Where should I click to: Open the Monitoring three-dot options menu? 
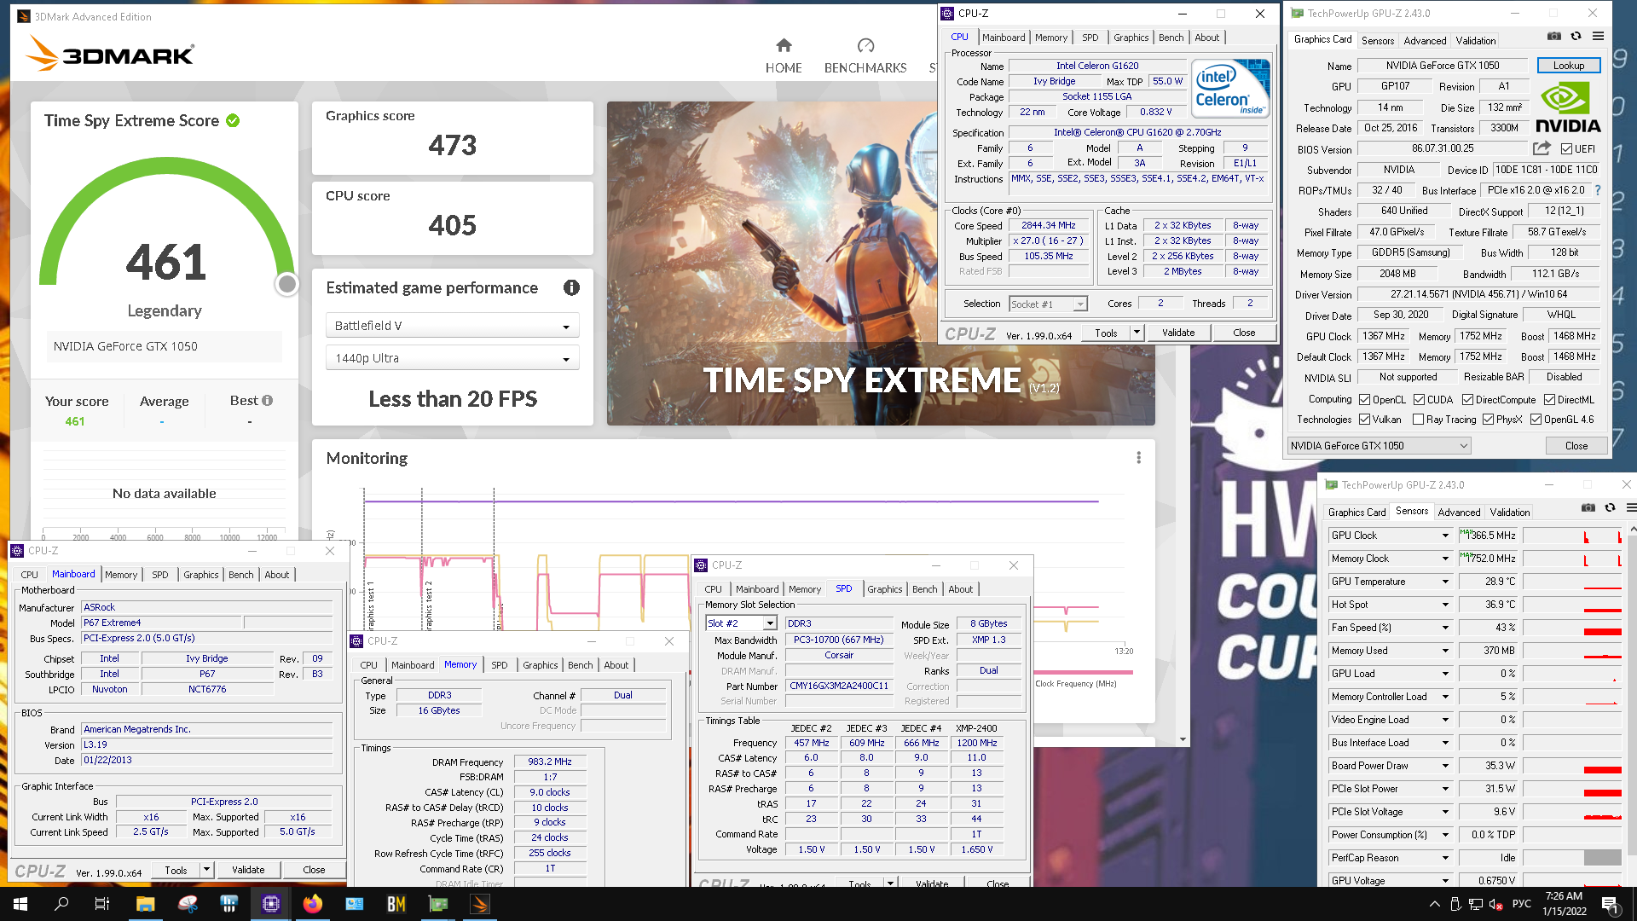1138,458
